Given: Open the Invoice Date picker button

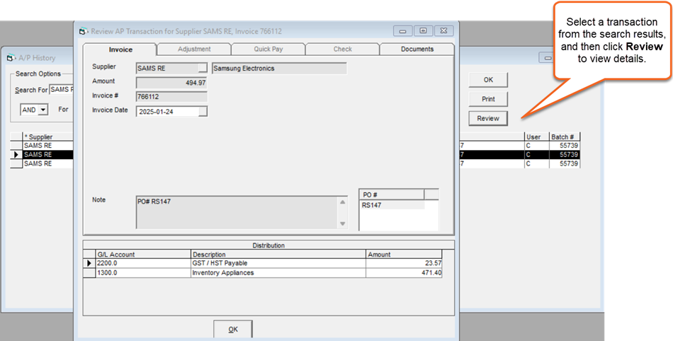Looking at the screenshot, I should pos(203,112).
